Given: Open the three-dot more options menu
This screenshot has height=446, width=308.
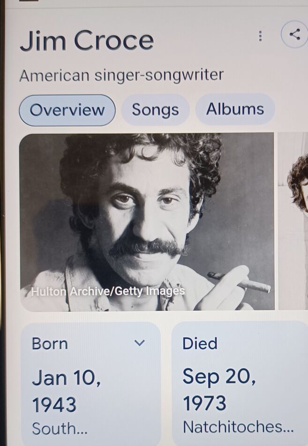Looking at the screenshot, I should [260, 36].
